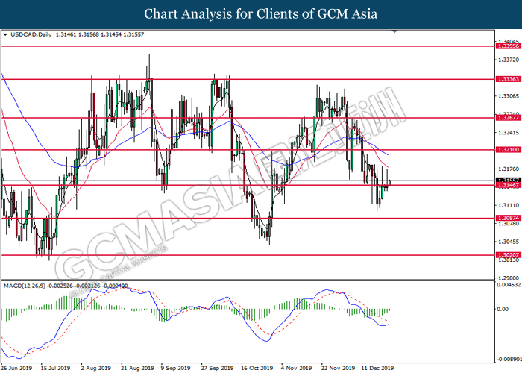Select the red 1.30207 price level label
The height and width of the screenshot is (373, 522).
(508, 255)
